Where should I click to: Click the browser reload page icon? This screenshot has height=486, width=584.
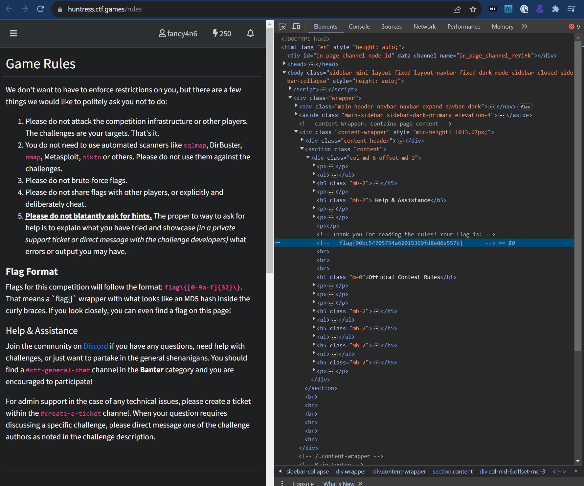pyautogui.click(x=40, y=9)
